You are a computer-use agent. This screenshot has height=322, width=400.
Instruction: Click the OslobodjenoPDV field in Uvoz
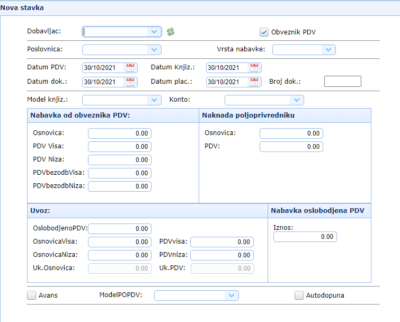pos(120,229)
